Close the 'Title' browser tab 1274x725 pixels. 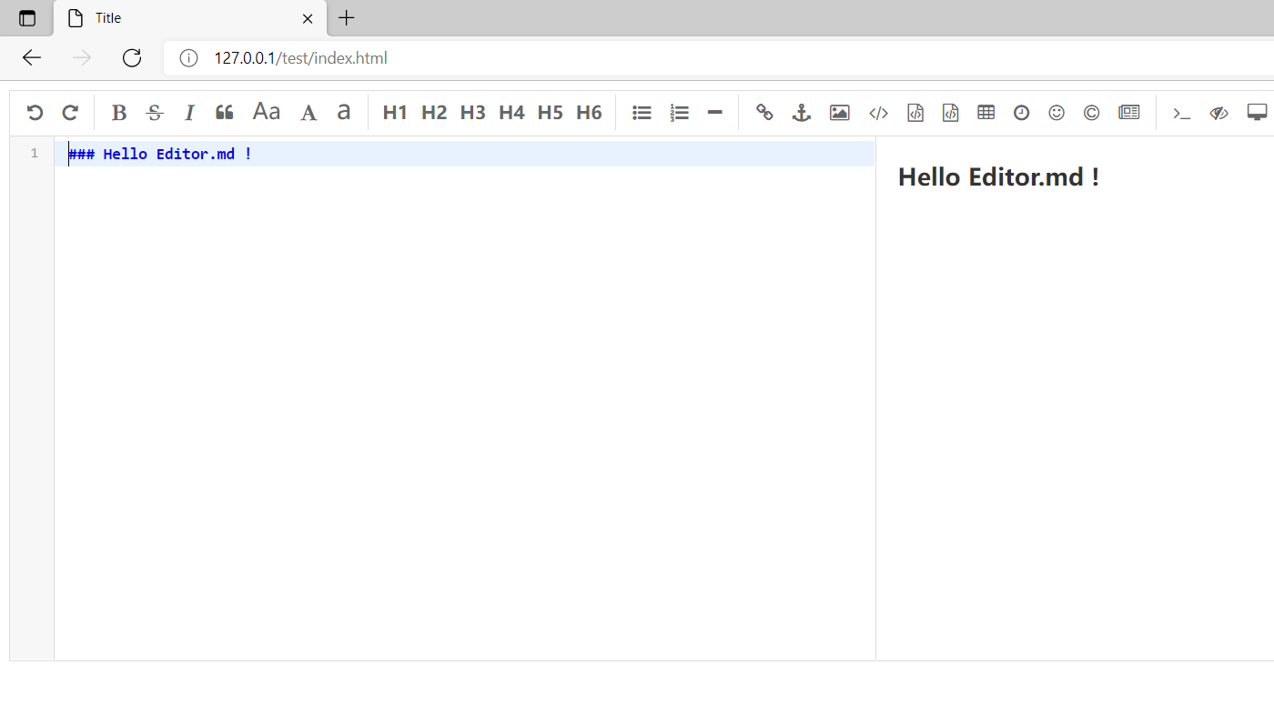click(308, 18)
